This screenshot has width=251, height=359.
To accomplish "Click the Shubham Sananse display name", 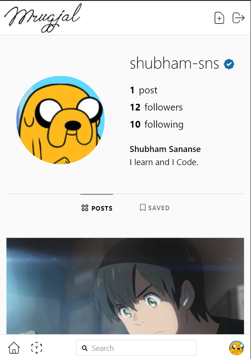I will click(x=165, y=149).
